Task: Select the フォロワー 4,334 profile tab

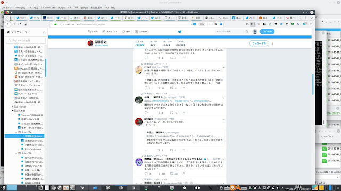Action: (x=167, y=44)
